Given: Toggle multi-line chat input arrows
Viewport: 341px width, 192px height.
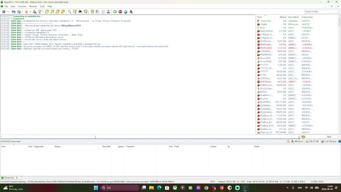Looking at the screenshot, I should point(299,137).
